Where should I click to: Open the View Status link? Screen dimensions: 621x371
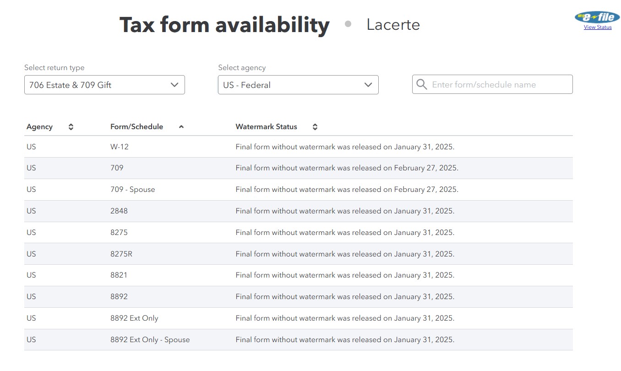(597, 27)
